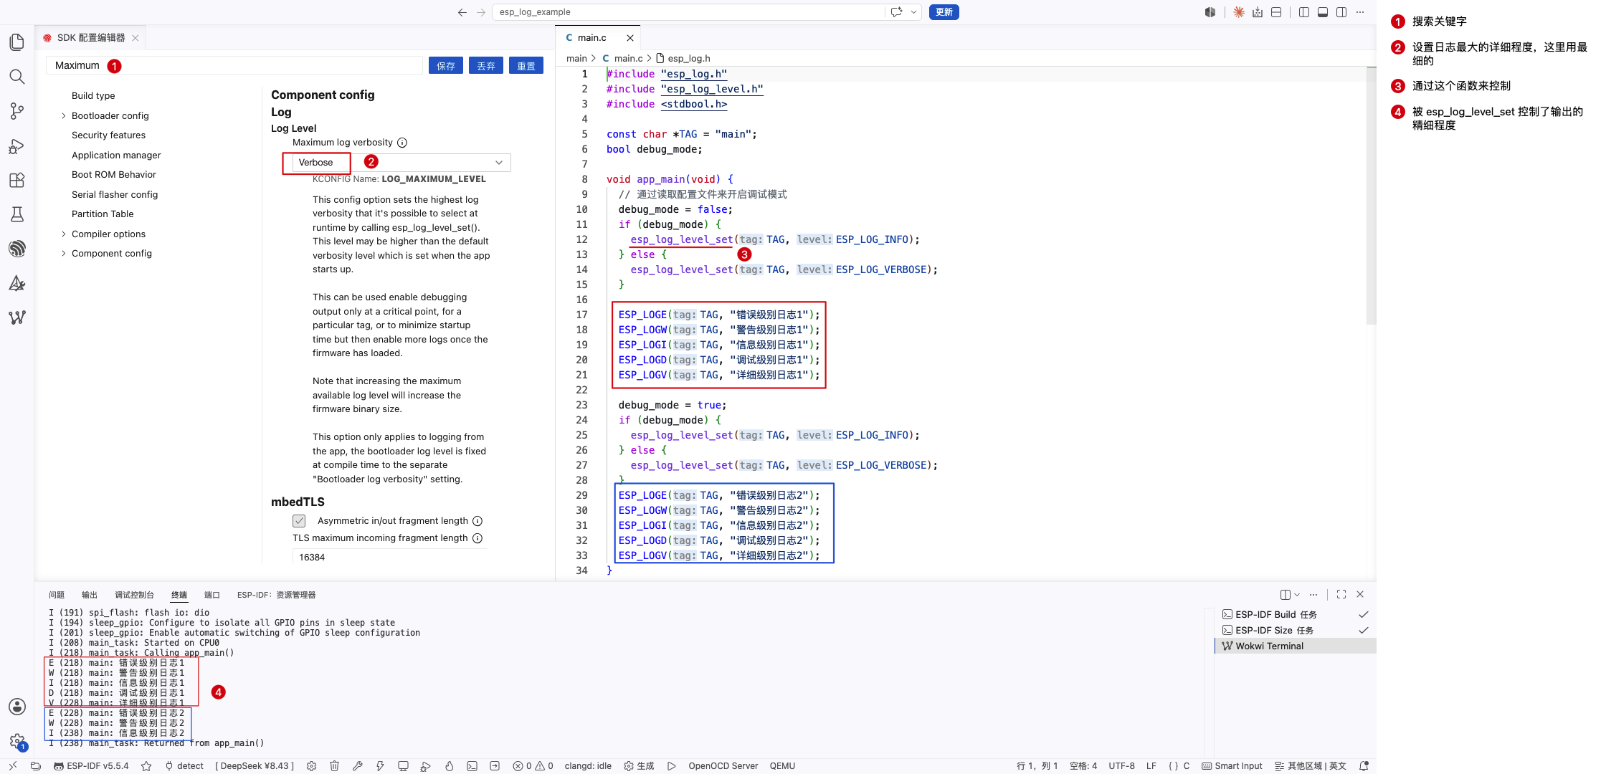Open the AI chat icon in title bar
The width and height of the screenshot is (1606, 774).
click(896, 12)
